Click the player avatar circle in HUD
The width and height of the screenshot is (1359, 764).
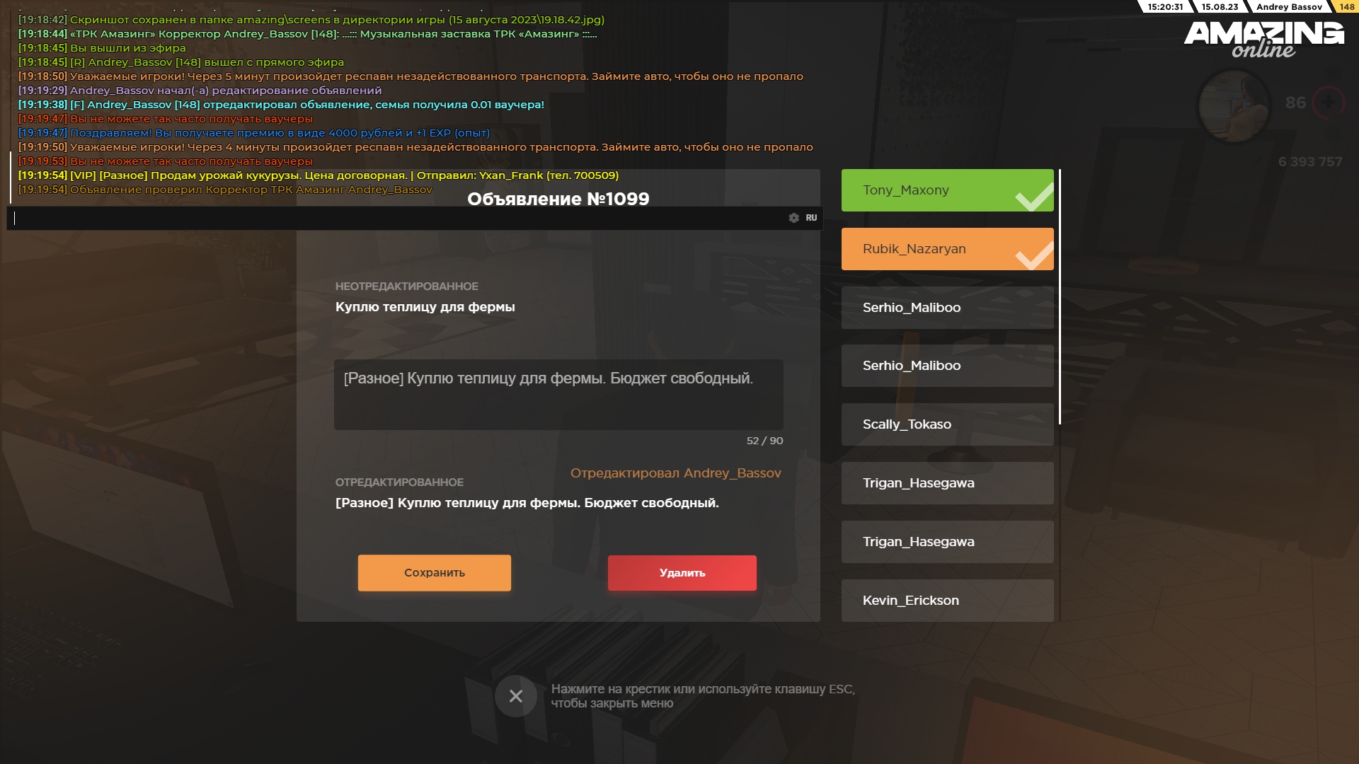pyautogui.click(x=1234, y=105)
